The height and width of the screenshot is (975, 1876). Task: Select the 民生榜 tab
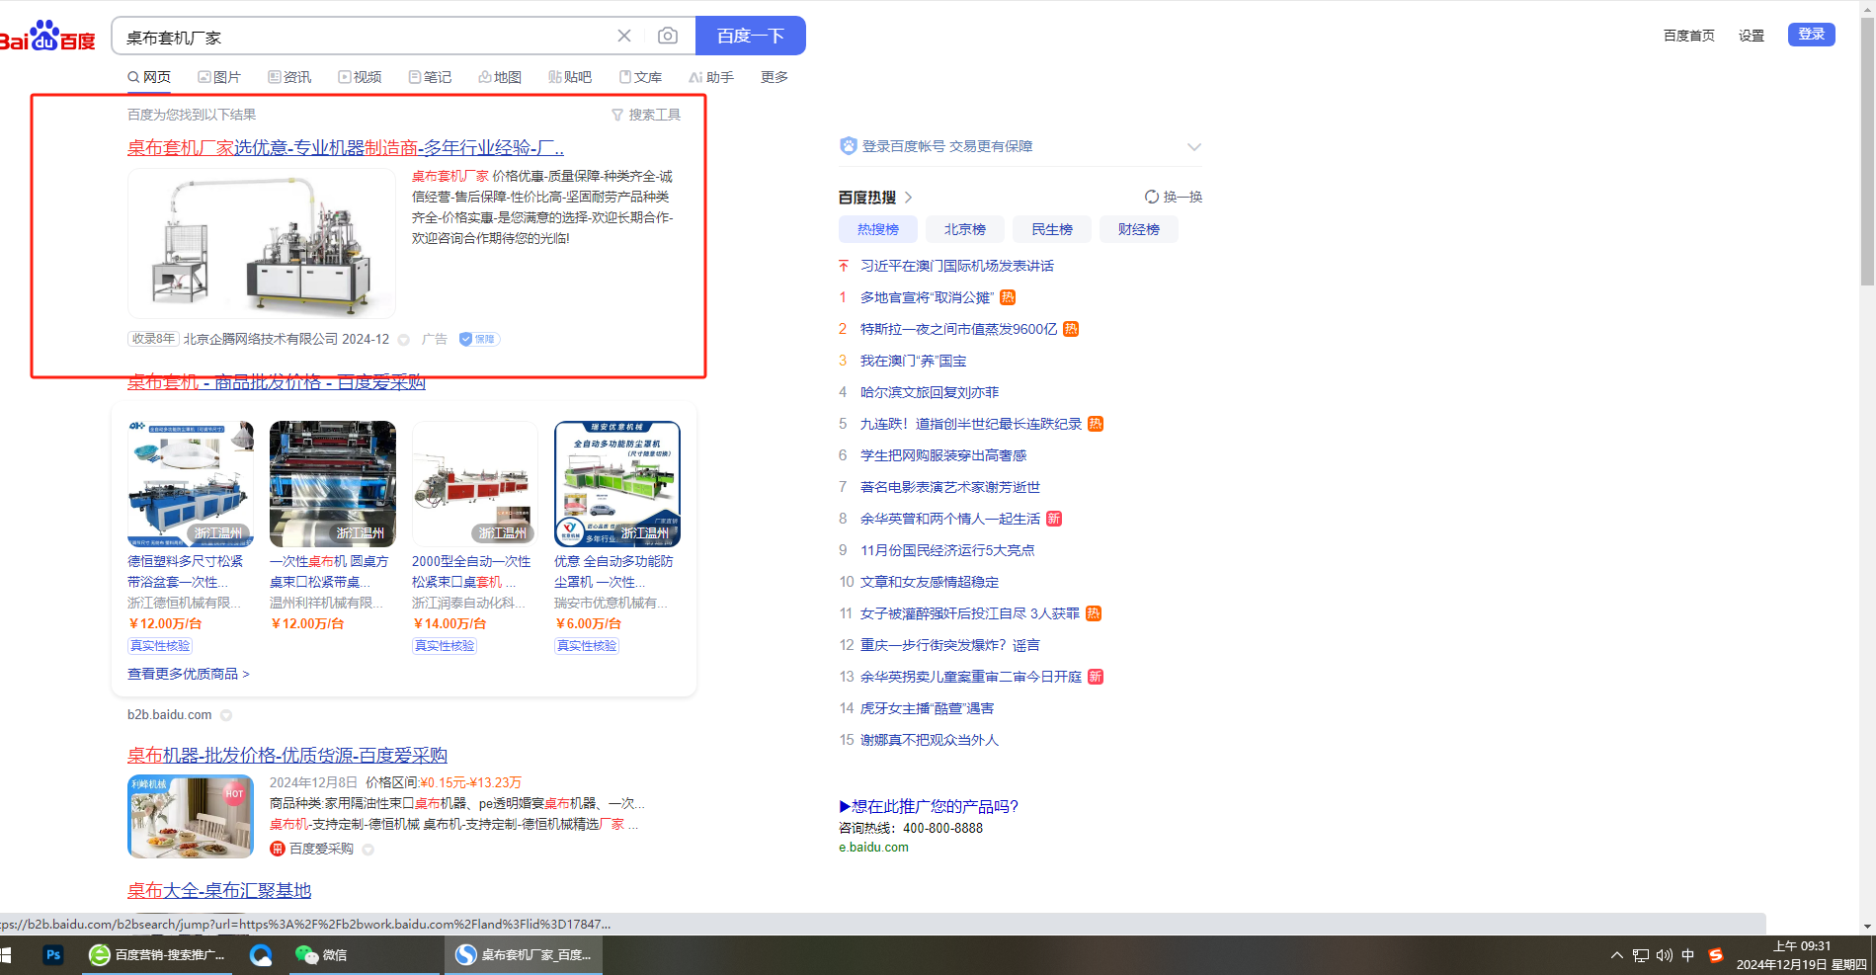(1052, 229)
